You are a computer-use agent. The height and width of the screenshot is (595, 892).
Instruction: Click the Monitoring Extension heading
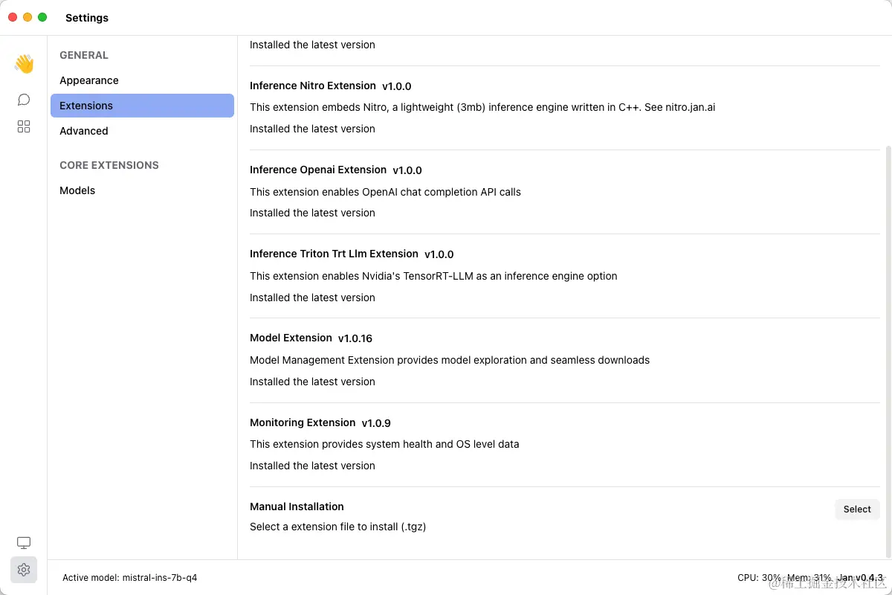coord(303,422)
